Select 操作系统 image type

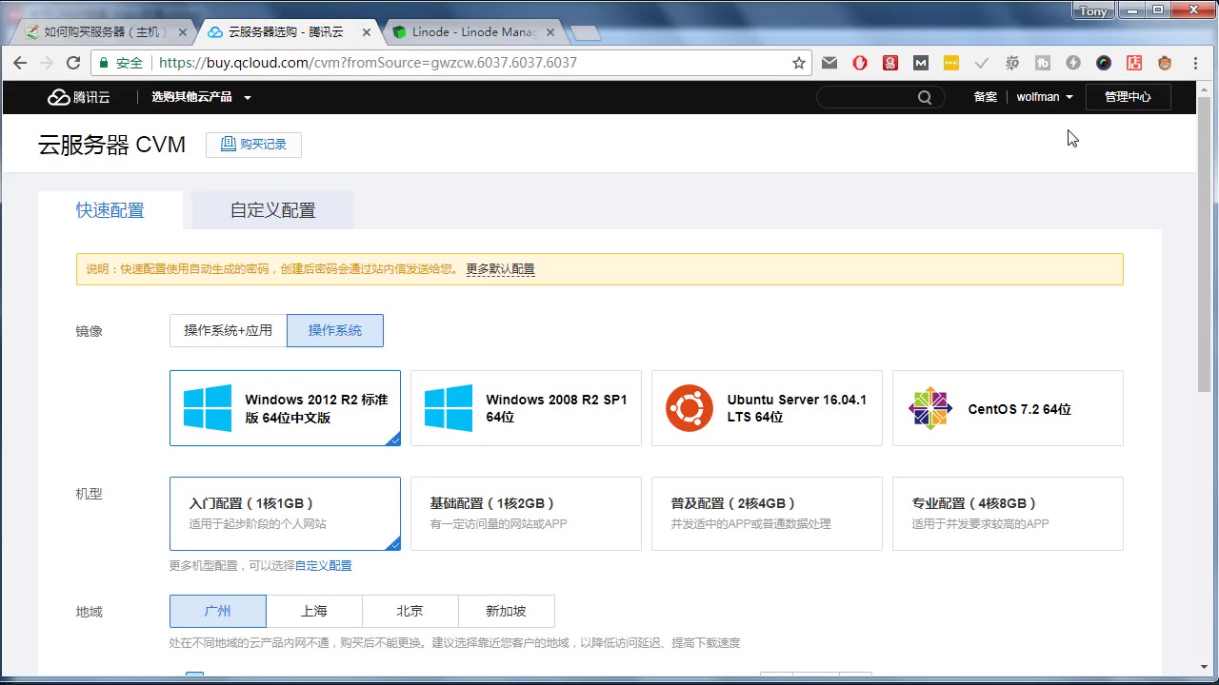335,330
